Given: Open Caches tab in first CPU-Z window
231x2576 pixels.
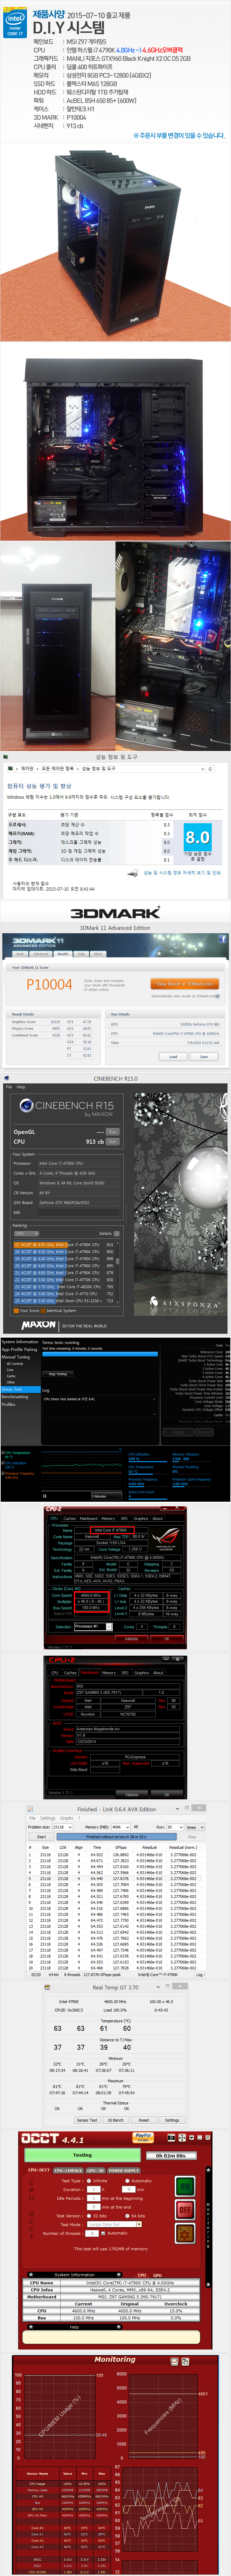Looking at the screenshot, I should coord(70,1518).
